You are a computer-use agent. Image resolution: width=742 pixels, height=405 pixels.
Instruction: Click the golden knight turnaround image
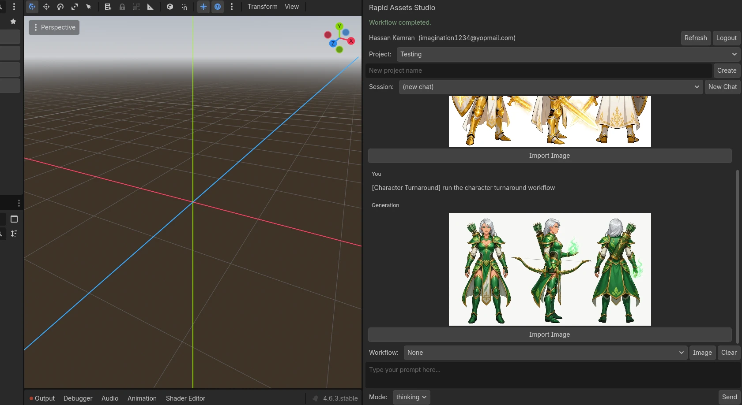click(x=550, y=121)
